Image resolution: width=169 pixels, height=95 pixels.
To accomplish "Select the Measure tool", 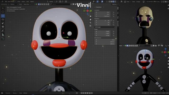I will pyautogui.click(x=3, y=35).
